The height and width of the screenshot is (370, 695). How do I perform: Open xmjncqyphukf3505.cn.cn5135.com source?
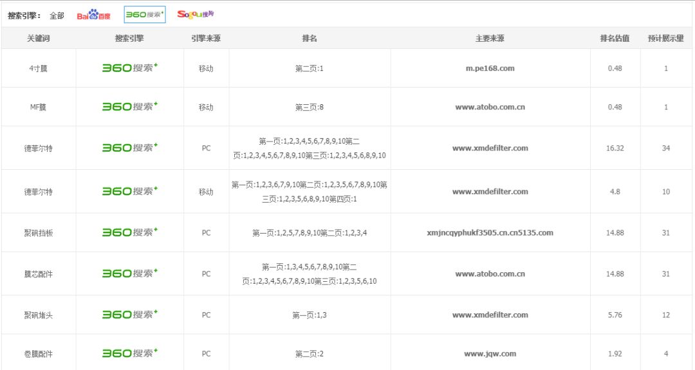(490, 233)
